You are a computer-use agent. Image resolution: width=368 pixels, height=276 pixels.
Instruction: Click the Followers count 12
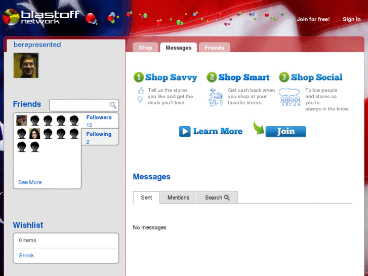(x=89, y=125)
